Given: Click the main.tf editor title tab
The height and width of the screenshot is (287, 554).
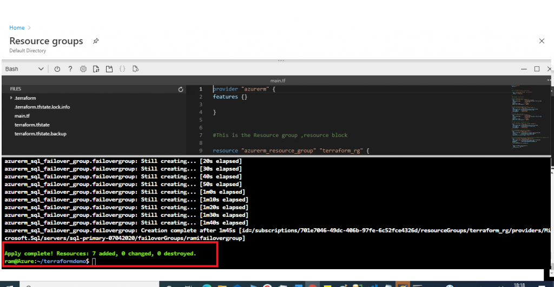Looking at the screenshot, I should tap(278, 80).
